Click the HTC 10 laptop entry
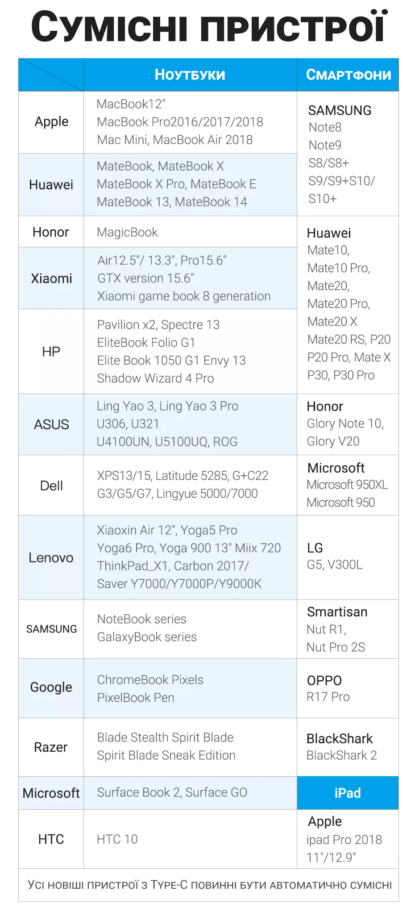Image resolution: width=415 pixels, height=909 pixels. pyautogui.click(x=117, y=839)
